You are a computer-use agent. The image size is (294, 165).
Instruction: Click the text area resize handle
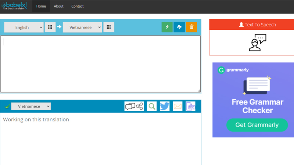[199, 91]
